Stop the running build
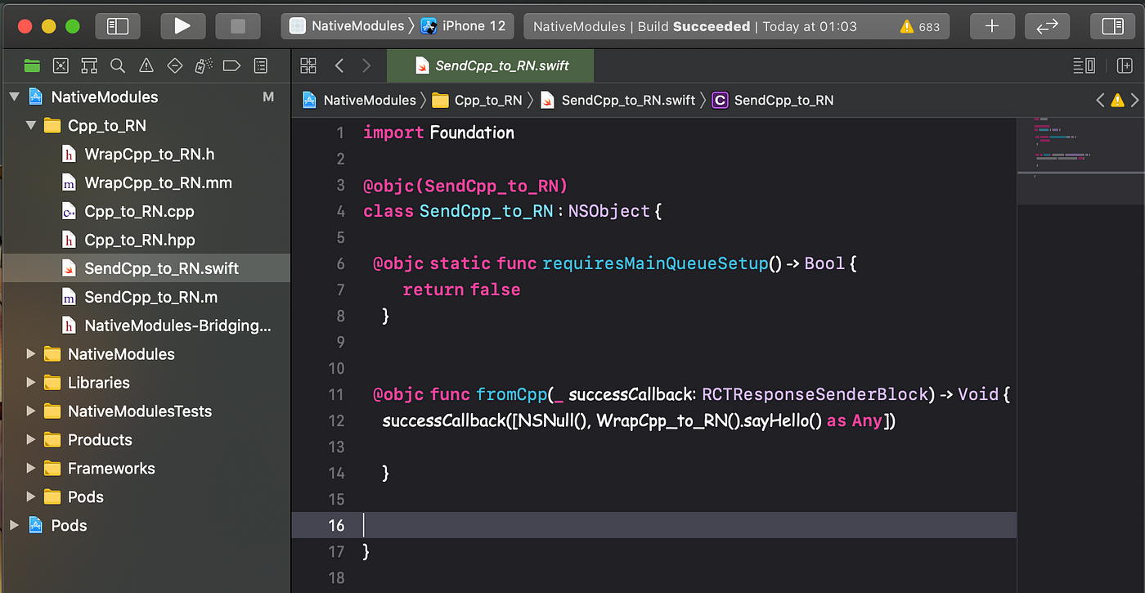Screen dimensions: 1145x593 click(238, 26)
